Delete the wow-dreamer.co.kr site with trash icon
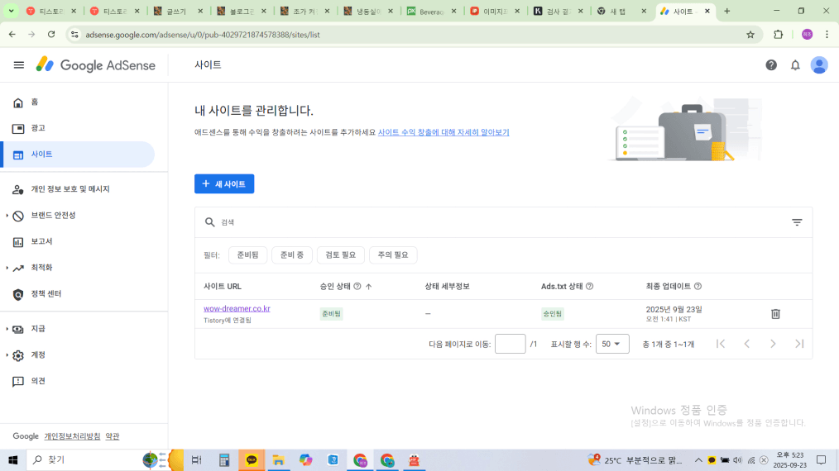 point(775,314)
